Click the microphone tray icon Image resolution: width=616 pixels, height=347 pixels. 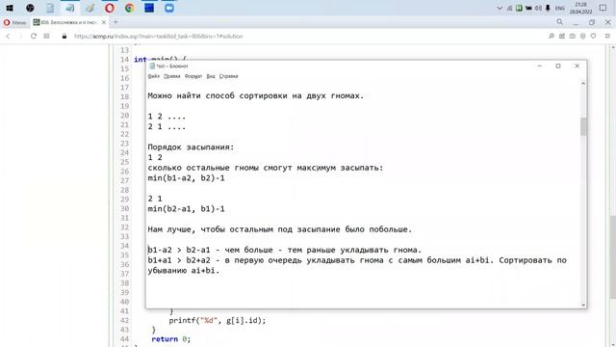(x=548, y=8)
